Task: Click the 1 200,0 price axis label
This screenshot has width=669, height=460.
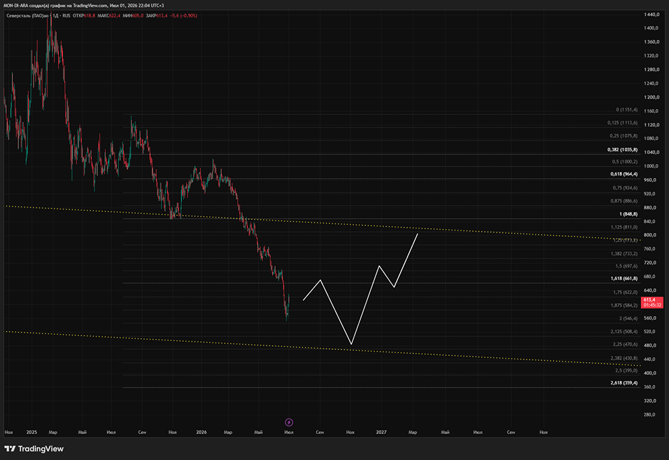Action: click(x=652, y=97)
